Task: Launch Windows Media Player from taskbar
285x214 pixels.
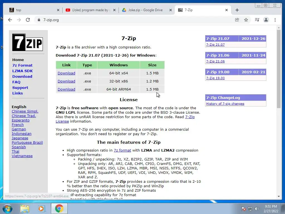Action: 41,208
